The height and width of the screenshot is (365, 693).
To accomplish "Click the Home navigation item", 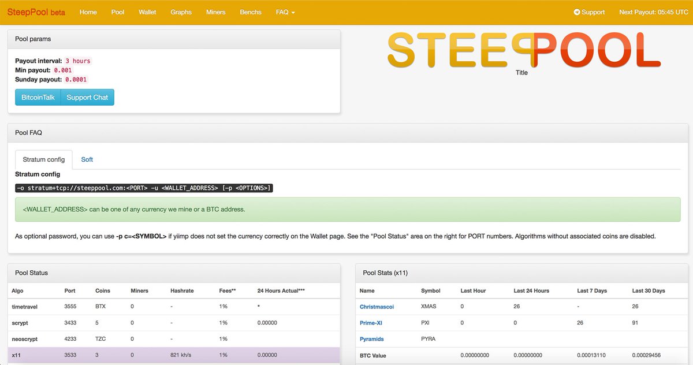I will [x=88, y=12].
